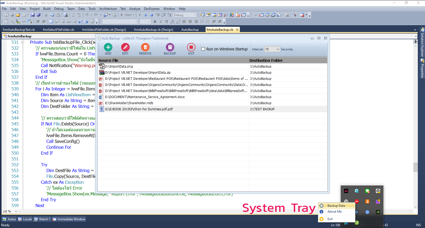Click the green ADD button in Auto Backup
The height and width of the screenshot is (228, 425).
pyautogui.click(x=108, y=47)
